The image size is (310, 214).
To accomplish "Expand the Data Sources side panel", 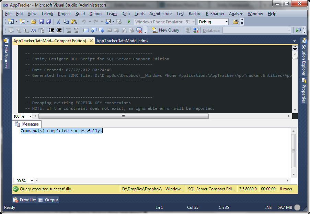I will tap(6, 53).
